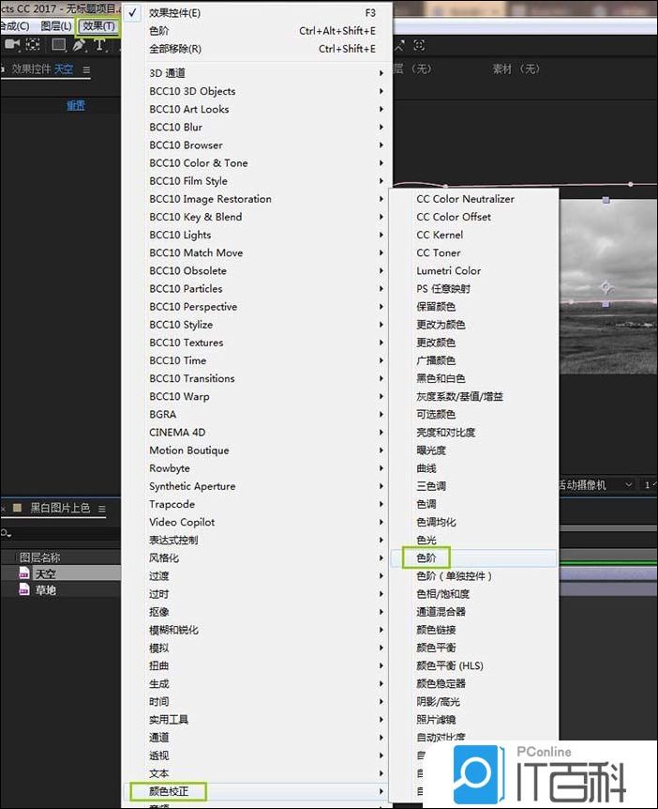Expand the BCC10 Color & Tone submenu
Viewport: 658px width, 809px height.
pos(256,163)
